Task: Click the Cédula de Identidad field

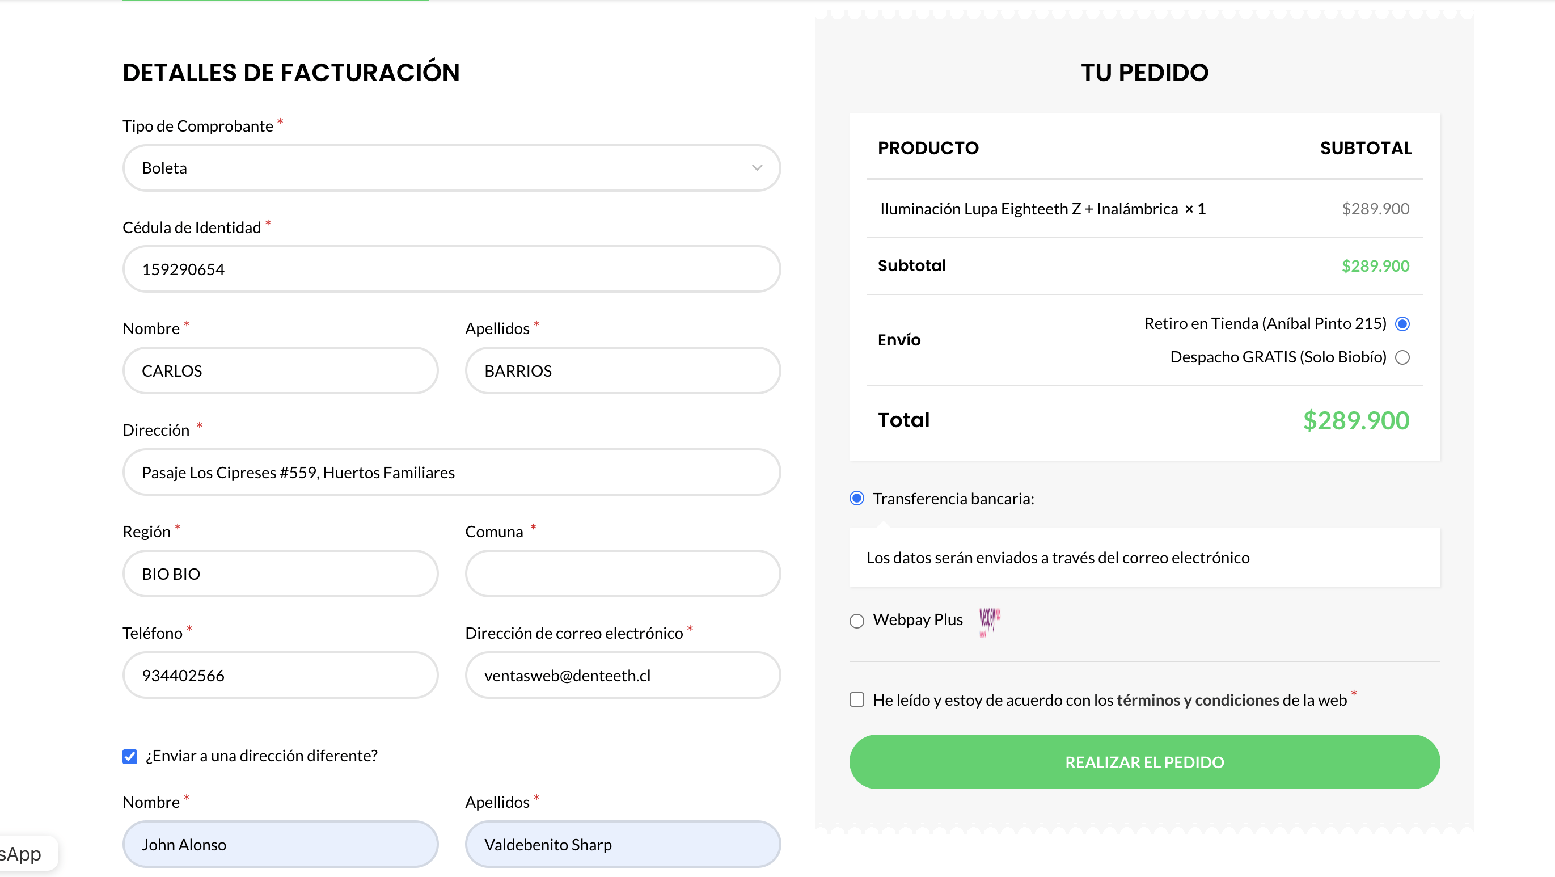Action: (451, 269)
